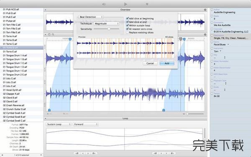Click Description field Single, Fill, Dry, Clean
251x157 pixels.
pyautogui.click(x=231, y=38)
